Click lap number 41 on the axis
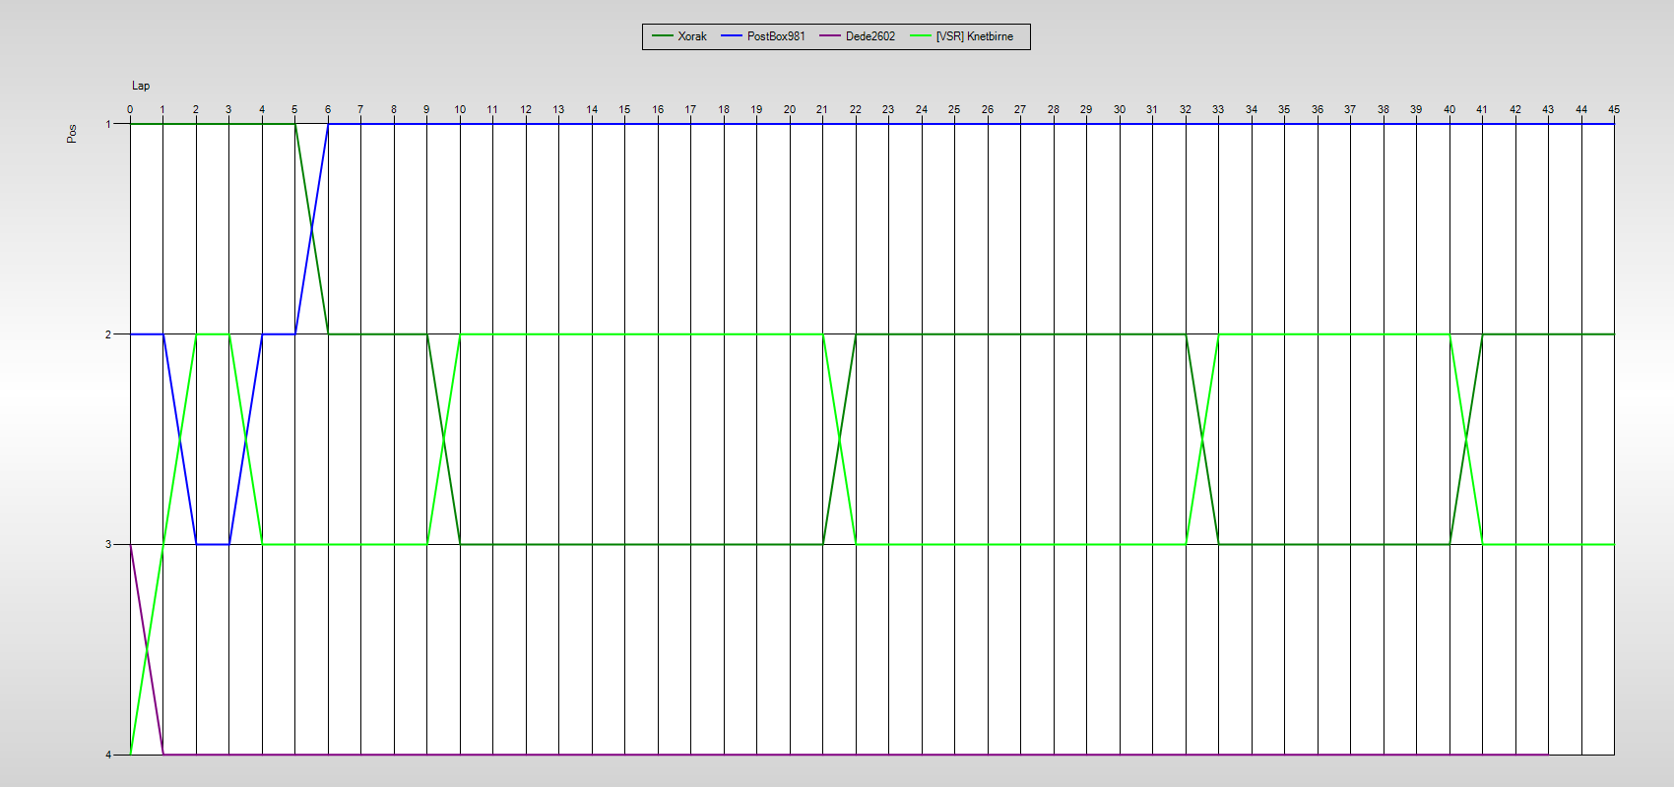1674x787 pixels. [1482, 109]
